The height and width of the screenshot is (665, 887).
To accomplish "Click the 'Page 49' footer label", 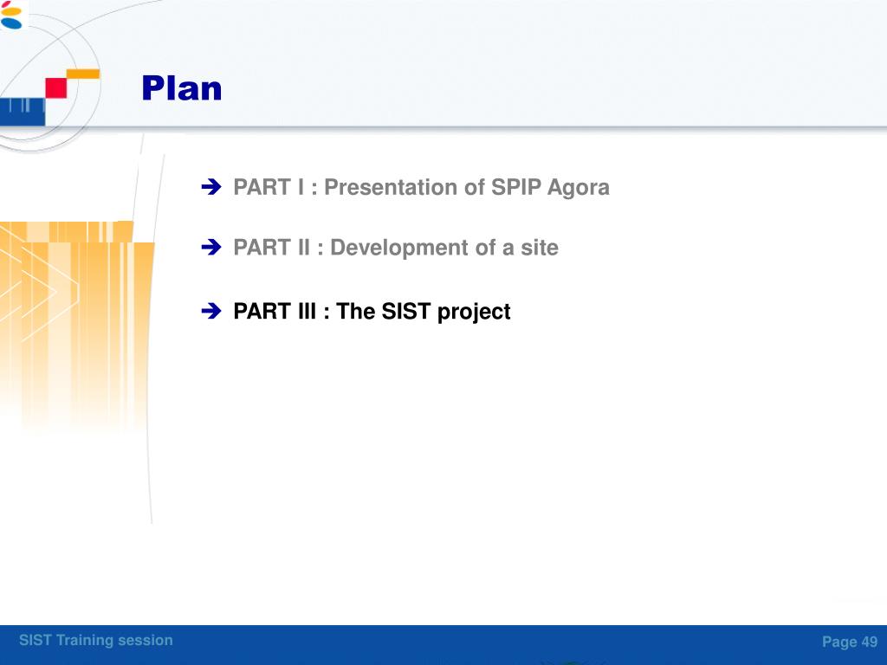I will (850, 642).
